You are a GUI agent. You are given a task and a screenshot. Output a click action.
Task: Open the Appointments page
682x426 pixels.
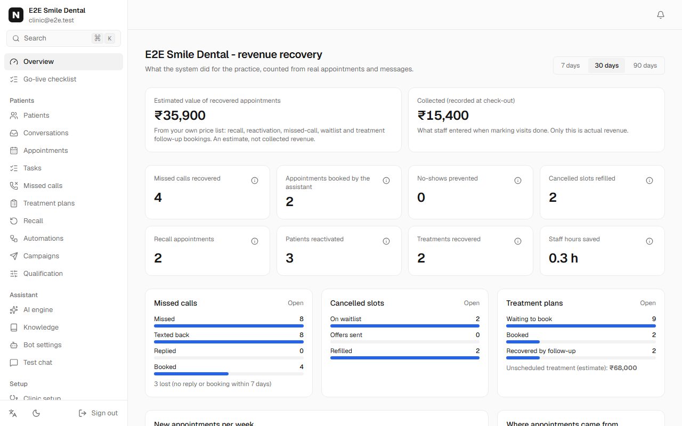click(63, 151)
